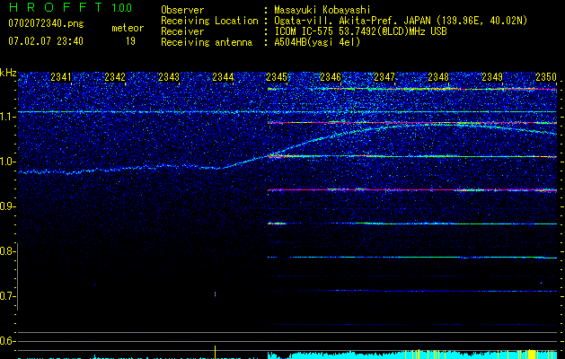The width and height of the screenshot is (565, 359).
Task: Click the word meteor above the count
Action: [128, 28]
